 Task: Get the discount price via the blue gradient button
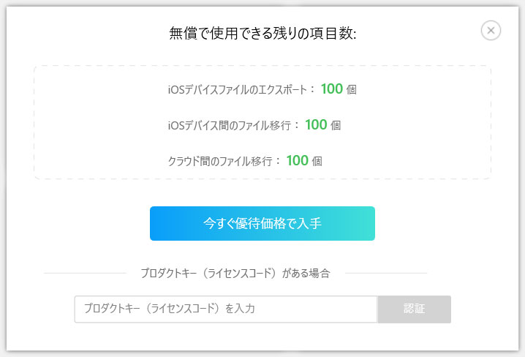[262, 223]
